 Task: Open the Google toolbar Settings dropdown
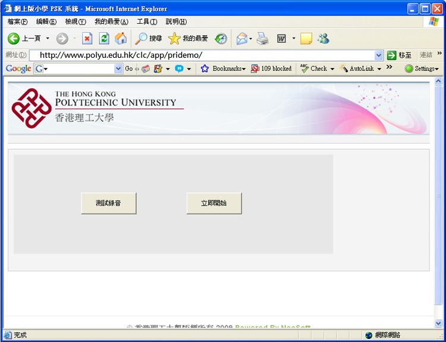[422, 69]
